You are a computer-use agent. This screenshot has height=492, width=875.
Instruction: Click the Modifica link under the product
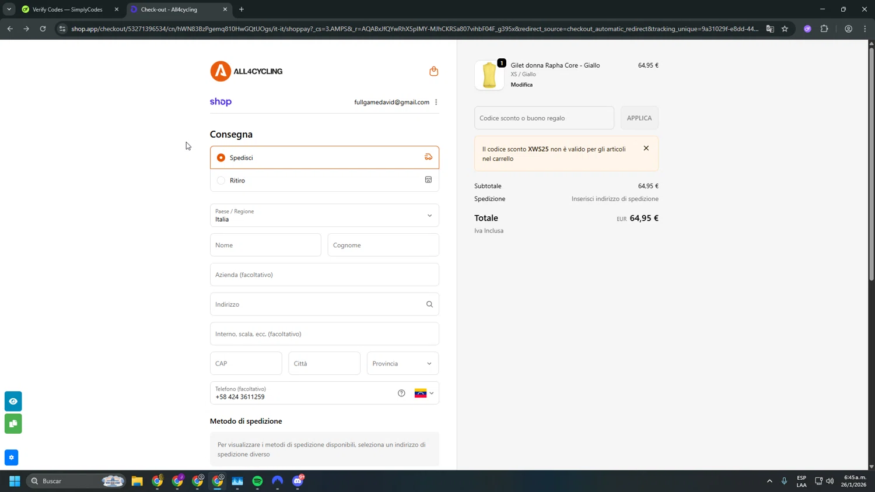tap(521, 85)
